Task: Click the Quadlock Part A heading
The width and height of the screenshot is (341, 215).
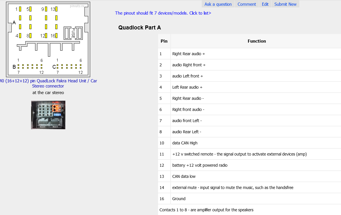Action: click(x=140, y=27)
